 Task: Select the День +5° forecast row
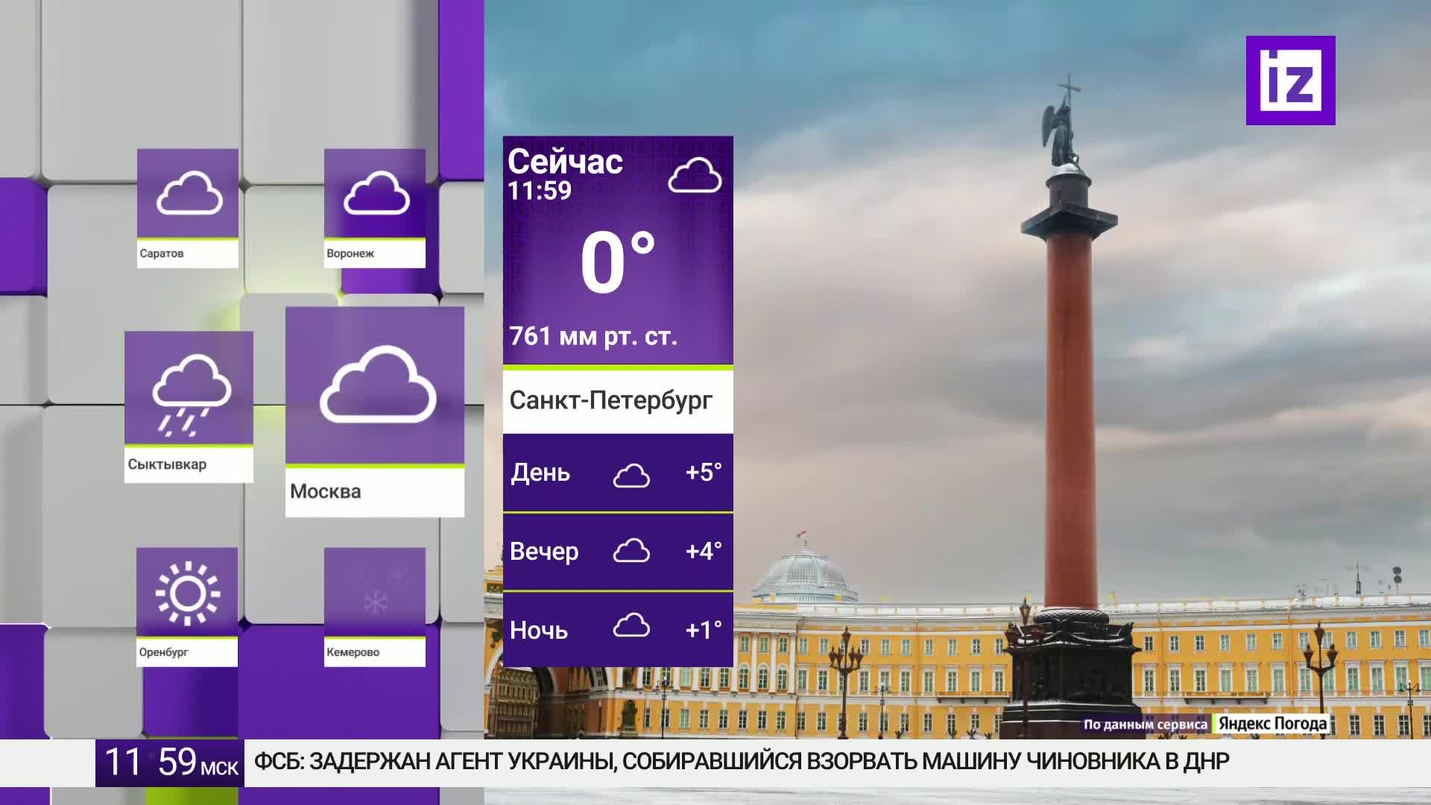click(x=618, y=473)
